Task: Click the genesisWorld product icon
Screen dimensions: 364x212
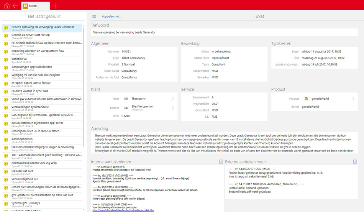Action: (x=306, y=99)
